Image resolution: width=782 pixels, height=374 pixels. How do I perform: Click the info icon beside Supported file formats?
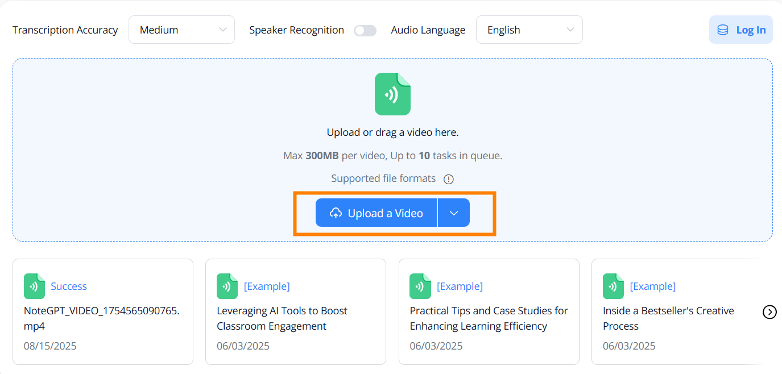pos(449,178)
